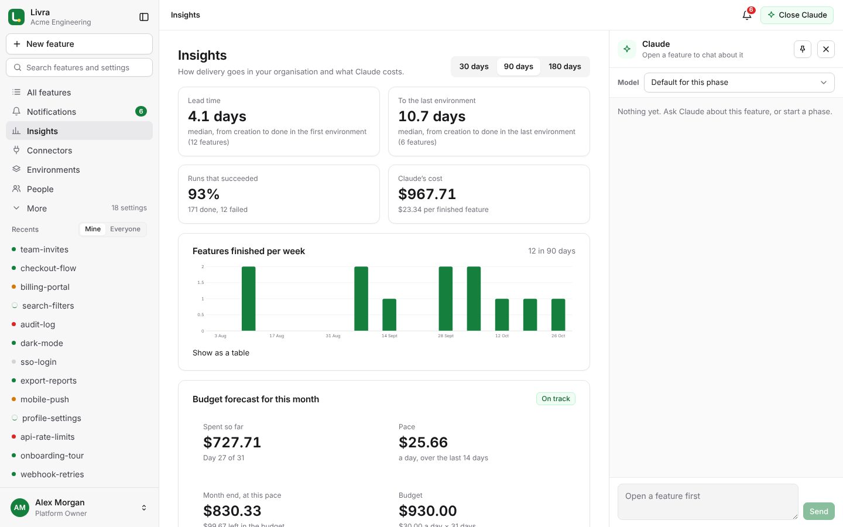Click Show as a table
This screenshot has height=527, width=843.
click(221, 353)
